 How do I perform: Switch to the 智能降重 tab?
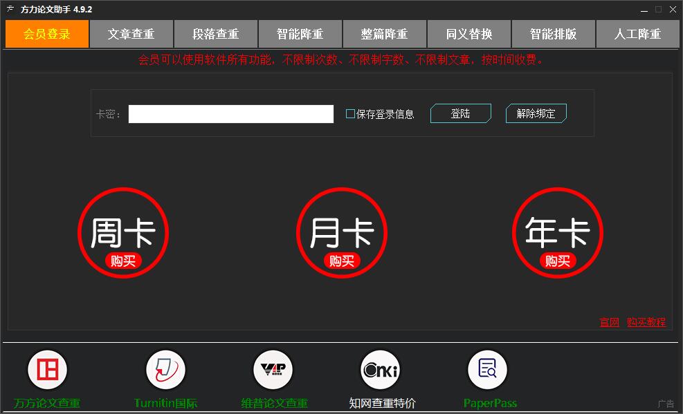coord(300,33)
